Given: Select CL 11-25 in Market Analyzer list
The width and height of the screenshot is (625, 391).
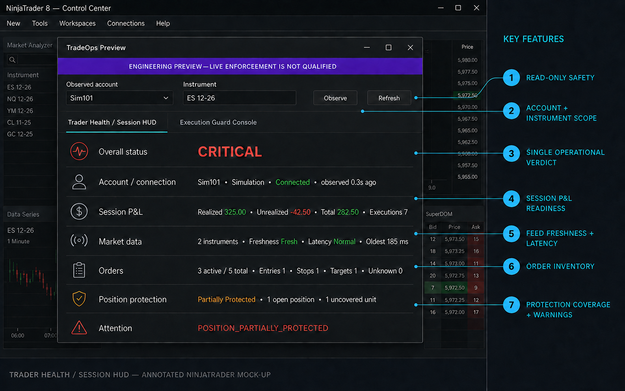Looking at the screenshot, I should [x=19, y=123].
